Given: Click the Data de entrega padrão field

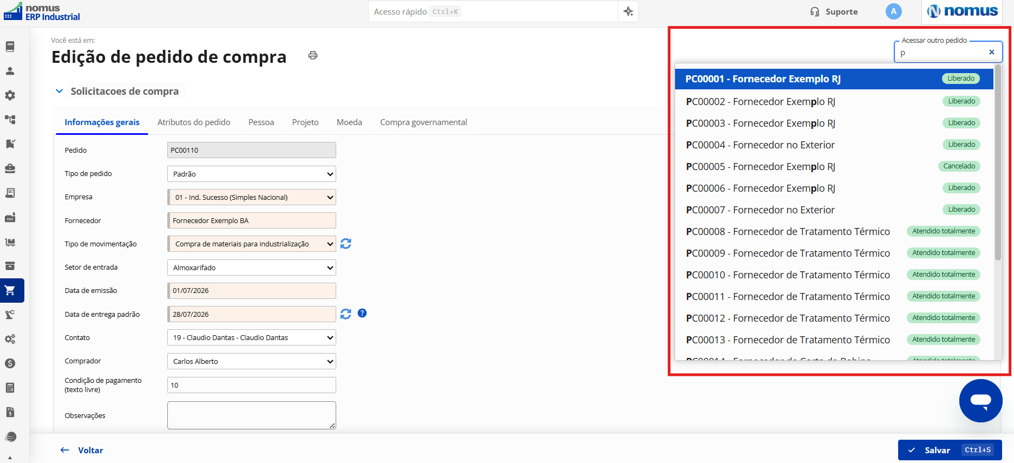Looking at the screenshot, I should click(252, 314).
